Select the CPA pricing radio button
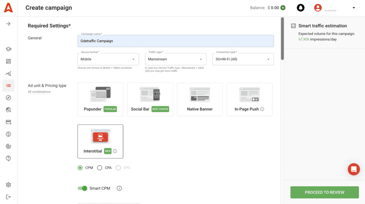This screenshot has height=204, width=365. (x=100, y=168)
